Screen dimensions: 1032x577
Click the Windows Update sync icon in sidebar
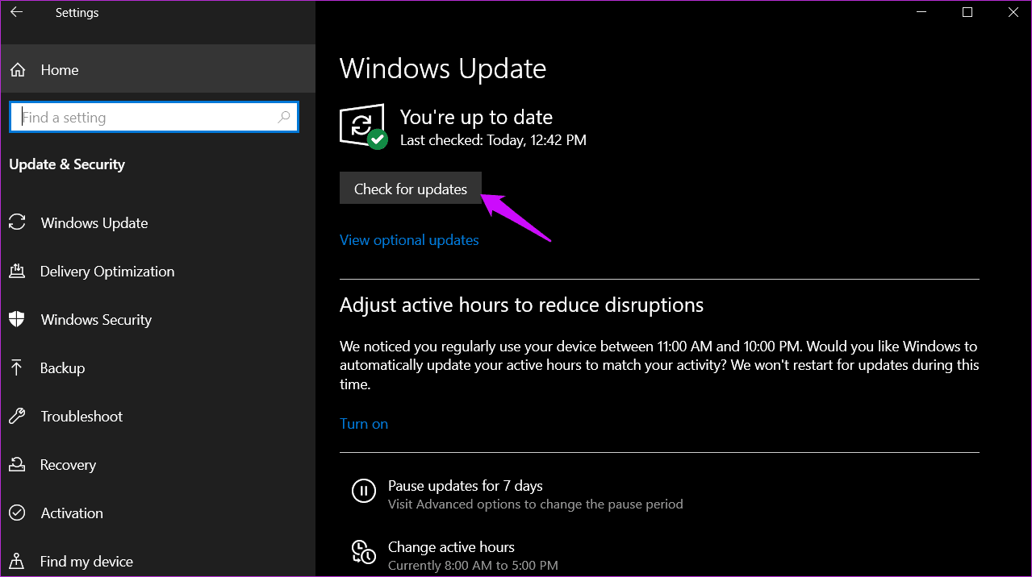(x=17, y=223)
